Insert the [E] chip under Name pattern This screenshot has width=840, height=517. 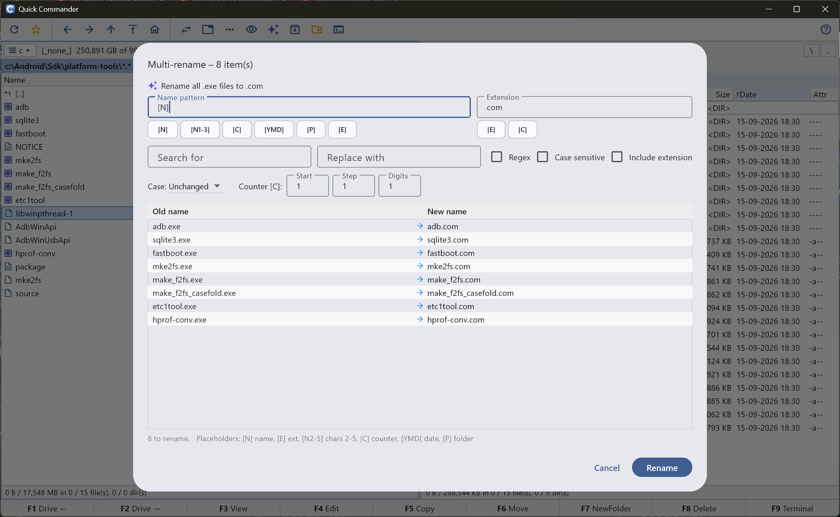tap(342, 130)
